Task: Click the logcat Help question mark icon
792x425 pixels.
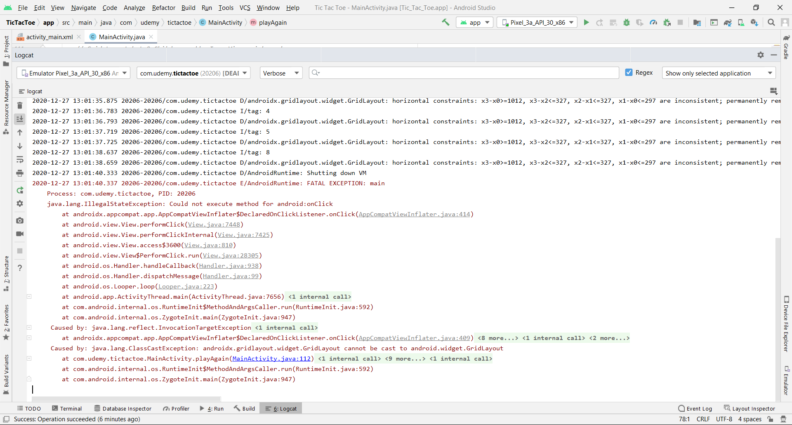Action: pyautogui.click(x=20, y=268)
